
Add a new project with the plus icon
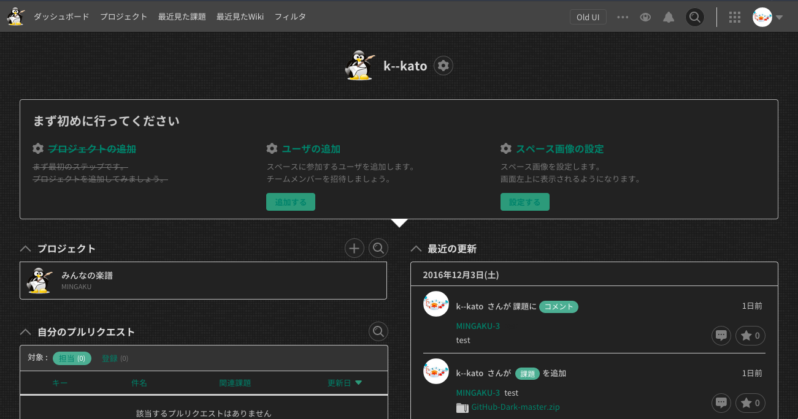tap(354, 248)
